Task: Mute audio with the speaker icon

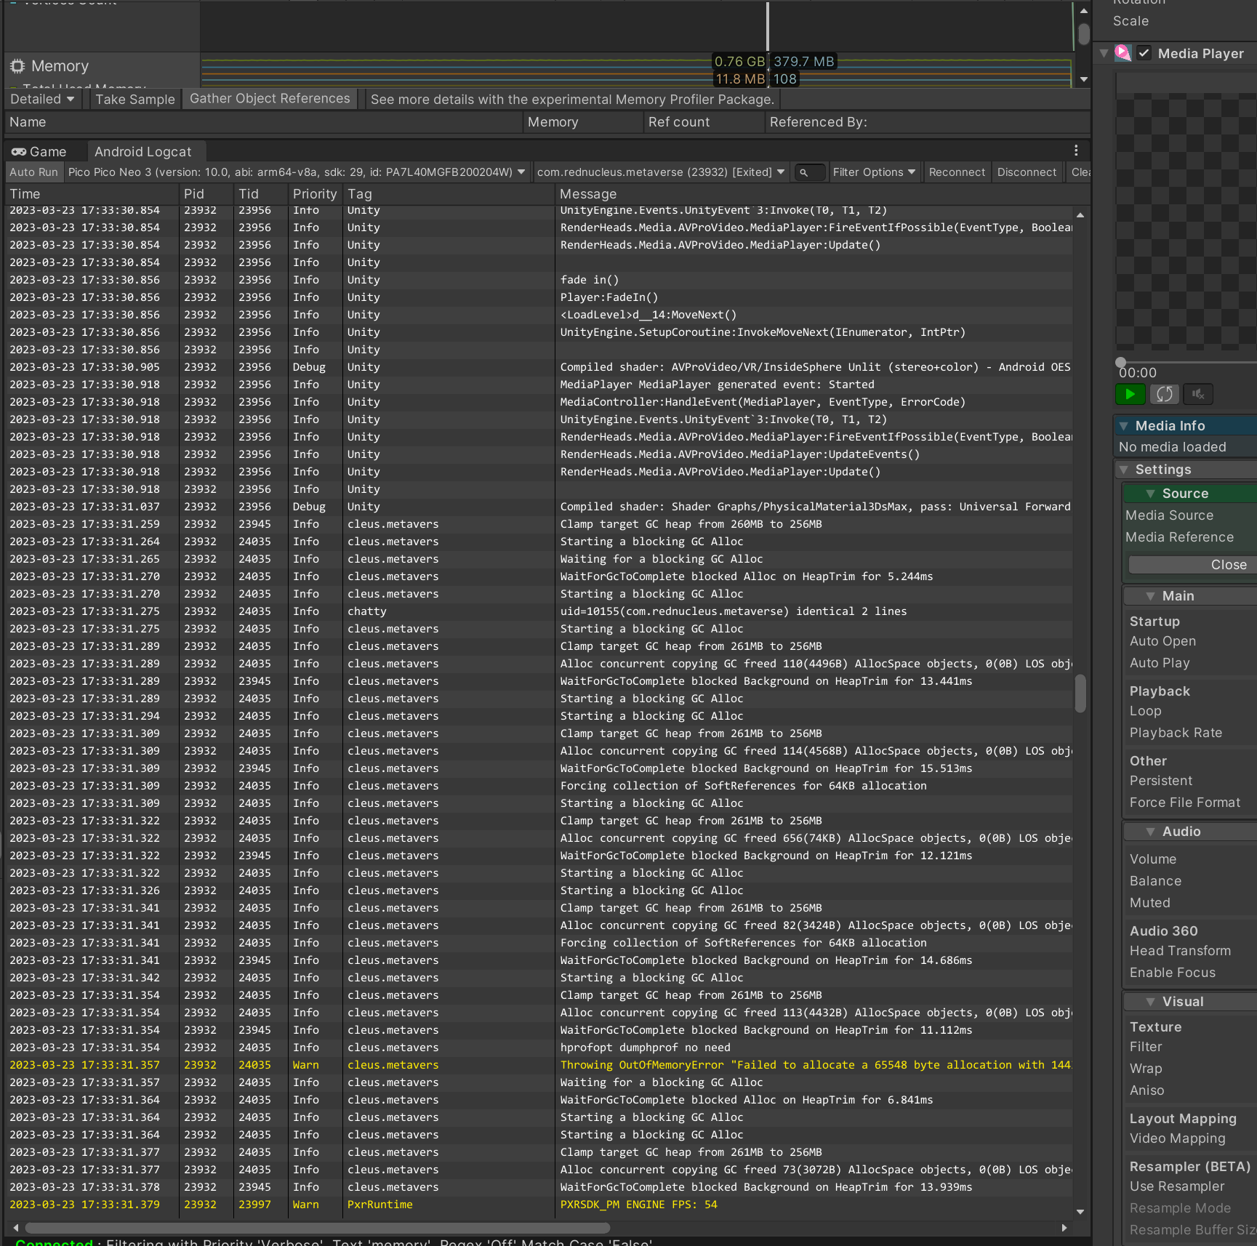Action: tap(1197, 394)
